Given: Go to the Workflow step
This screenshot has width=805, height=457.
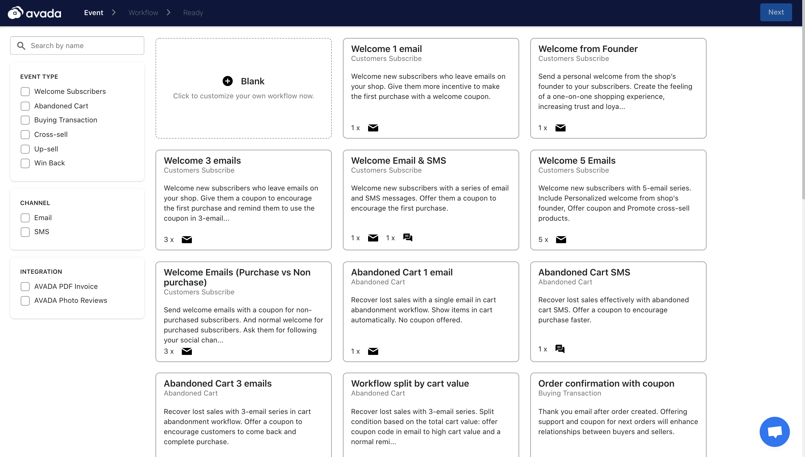Looking at the screenshot, I should pos(143,13).
